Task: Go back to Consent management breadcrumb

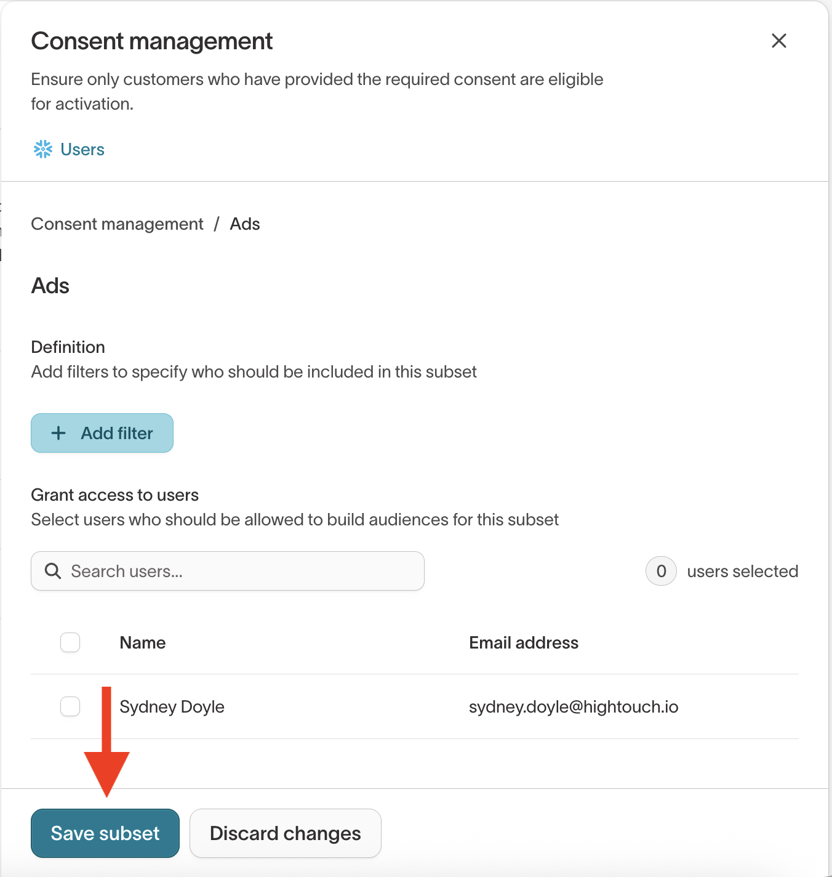Action: pyautogui.click(x=117, y=224)
